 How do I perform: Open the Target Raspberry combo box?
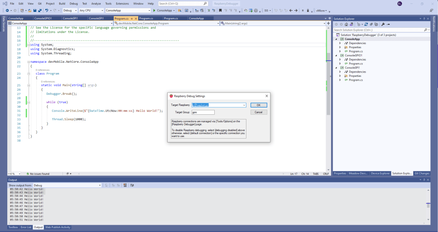pos(244,105)
